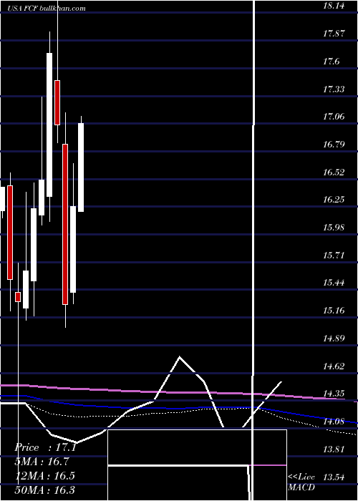Click the 17.33 price axis label
Image resolution: width=358 pixels, height=501 pixels.
click(x=334, y=89)
